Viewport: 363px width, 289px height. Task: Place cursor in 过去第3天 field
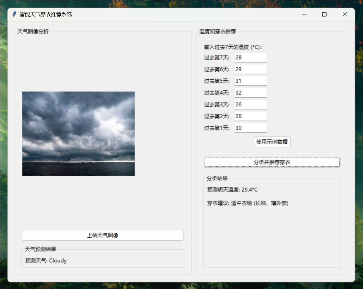tap(250, 104)
